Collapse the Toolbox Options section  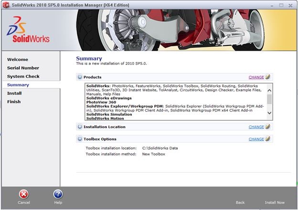point(80,139)
